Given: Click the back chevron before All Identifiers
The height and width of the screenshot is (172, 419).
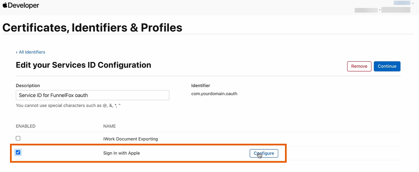Looking at the screenshot, I should pos(17,52).
